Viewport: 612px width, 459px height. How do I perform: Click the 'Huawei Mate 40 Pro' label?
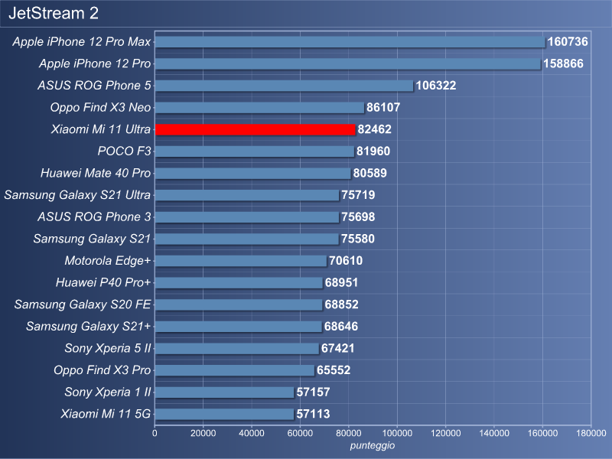[x=96, y=173]
